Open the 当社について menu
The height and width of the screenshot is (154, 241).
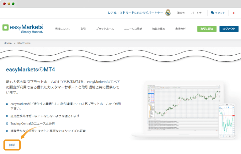point(63,29)
